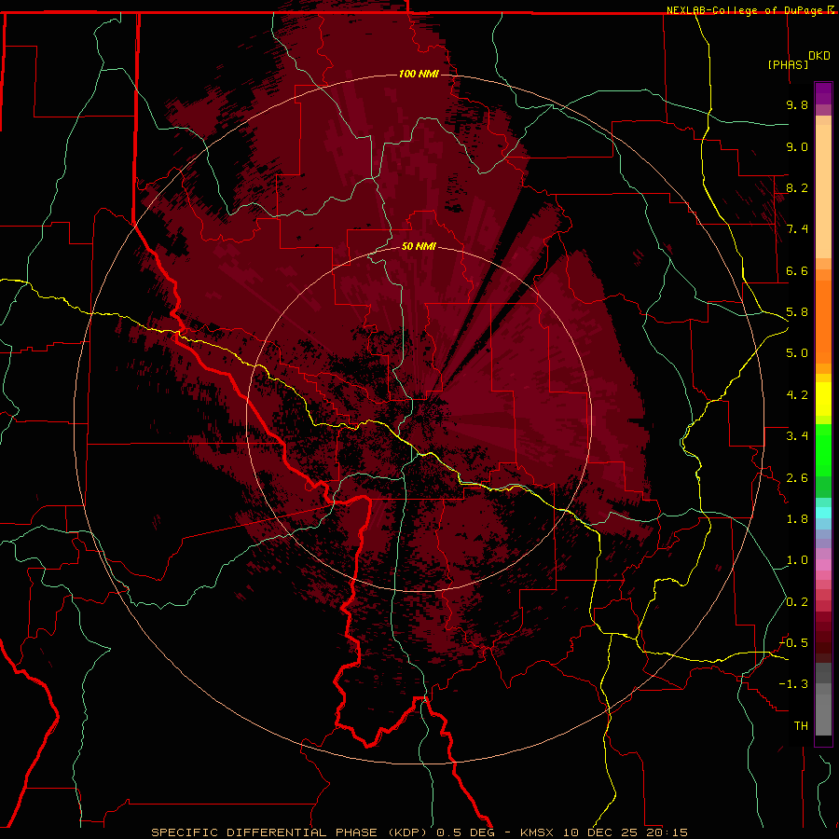This screenshot has height=839, width=839.
Task: Click the SPECIFIC DIFFERENTIAL PHASE (KDP) product title
Action: pos(291,832)
